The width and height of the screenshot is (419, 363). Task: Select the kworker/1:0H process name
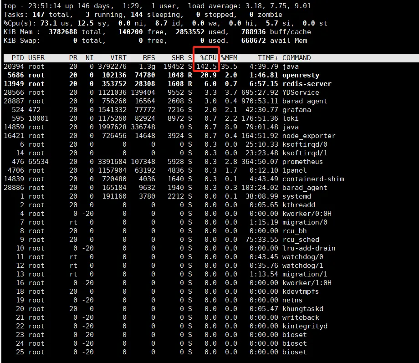pos(307,282)
